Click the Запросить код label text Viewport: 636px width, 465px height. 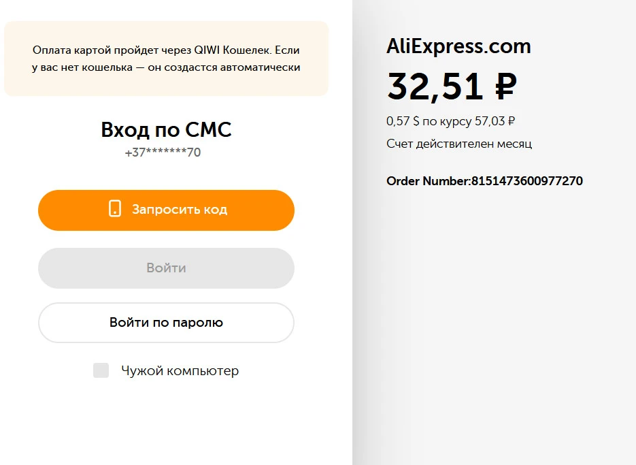click(180, 210)
